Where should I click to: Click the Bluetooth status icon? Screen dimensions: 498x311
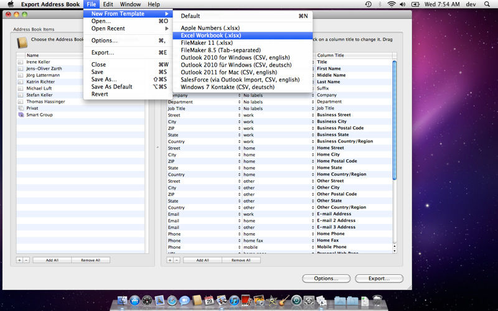click(380, 4)
